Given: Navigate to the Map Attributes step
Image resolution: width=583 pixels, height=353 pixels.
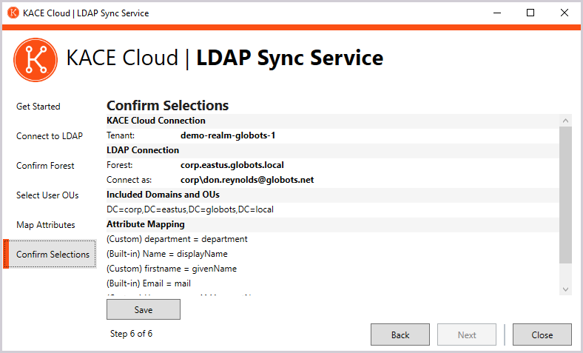Looking at the screenshot, I should pos(46,225).
